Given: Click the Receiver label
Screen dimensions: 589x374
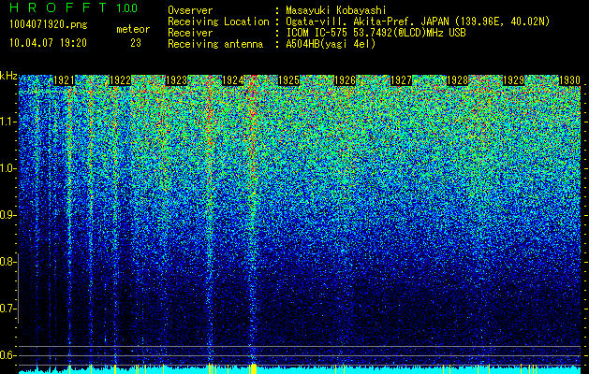Looking at the screenshot, I should pyautogui.click(x=190, y=33).
